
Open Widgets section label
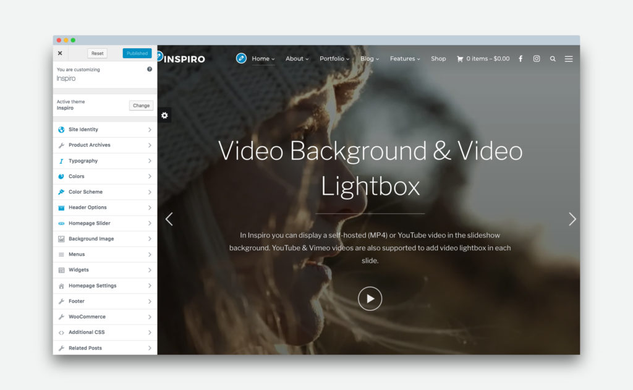[x=79, y=269]
